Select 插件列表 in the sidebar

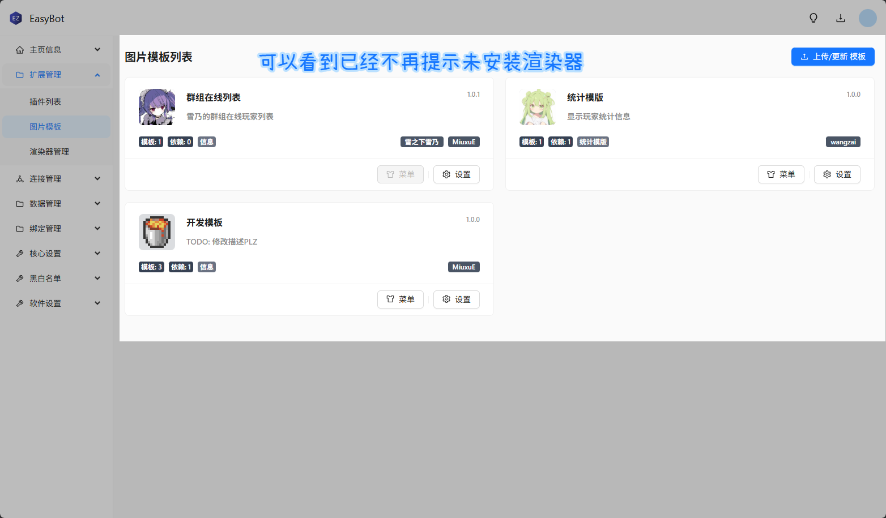click(x=45, y=102)
